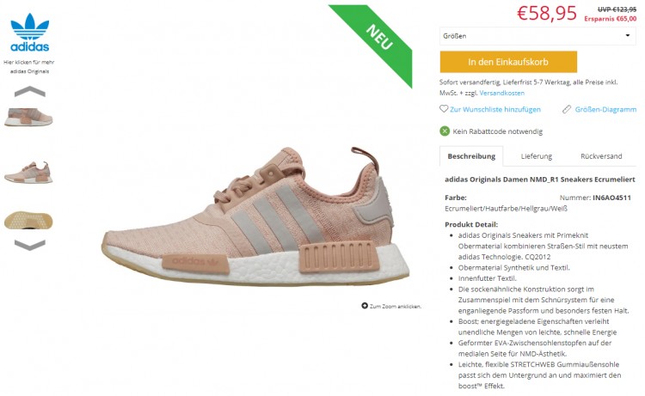Screen dimensions: 645x396
Task: Select the side-view shoe thumbnail
Action: (x=28, y=173)
